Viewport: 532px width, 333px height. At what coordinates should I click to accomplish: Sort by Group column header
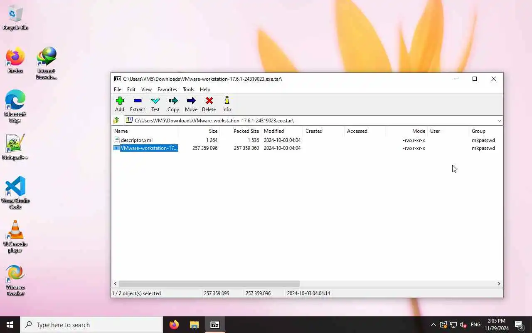[x=485, y=131]
